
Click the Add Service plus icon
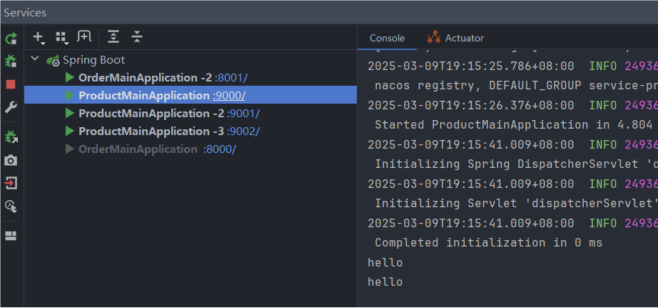tap(39, 37)
